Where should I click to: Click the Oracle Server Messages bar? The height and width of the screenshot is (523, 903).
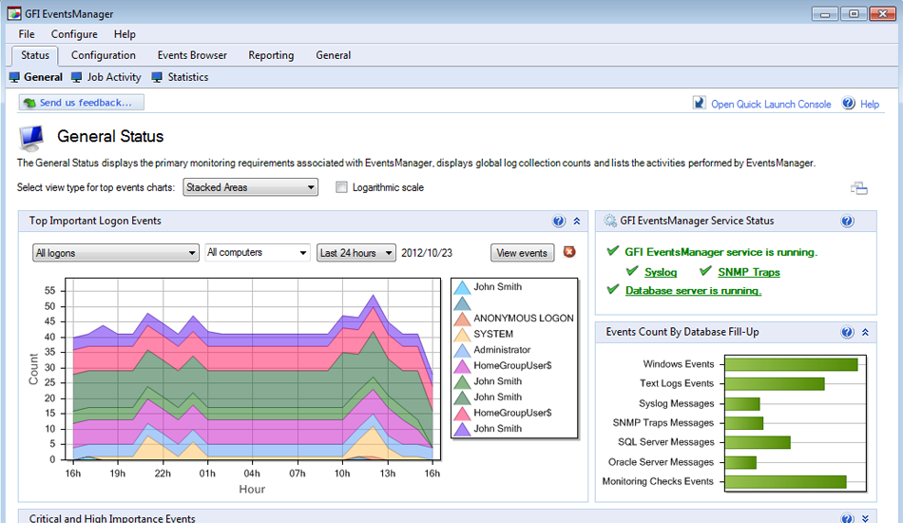click(740, 462)
